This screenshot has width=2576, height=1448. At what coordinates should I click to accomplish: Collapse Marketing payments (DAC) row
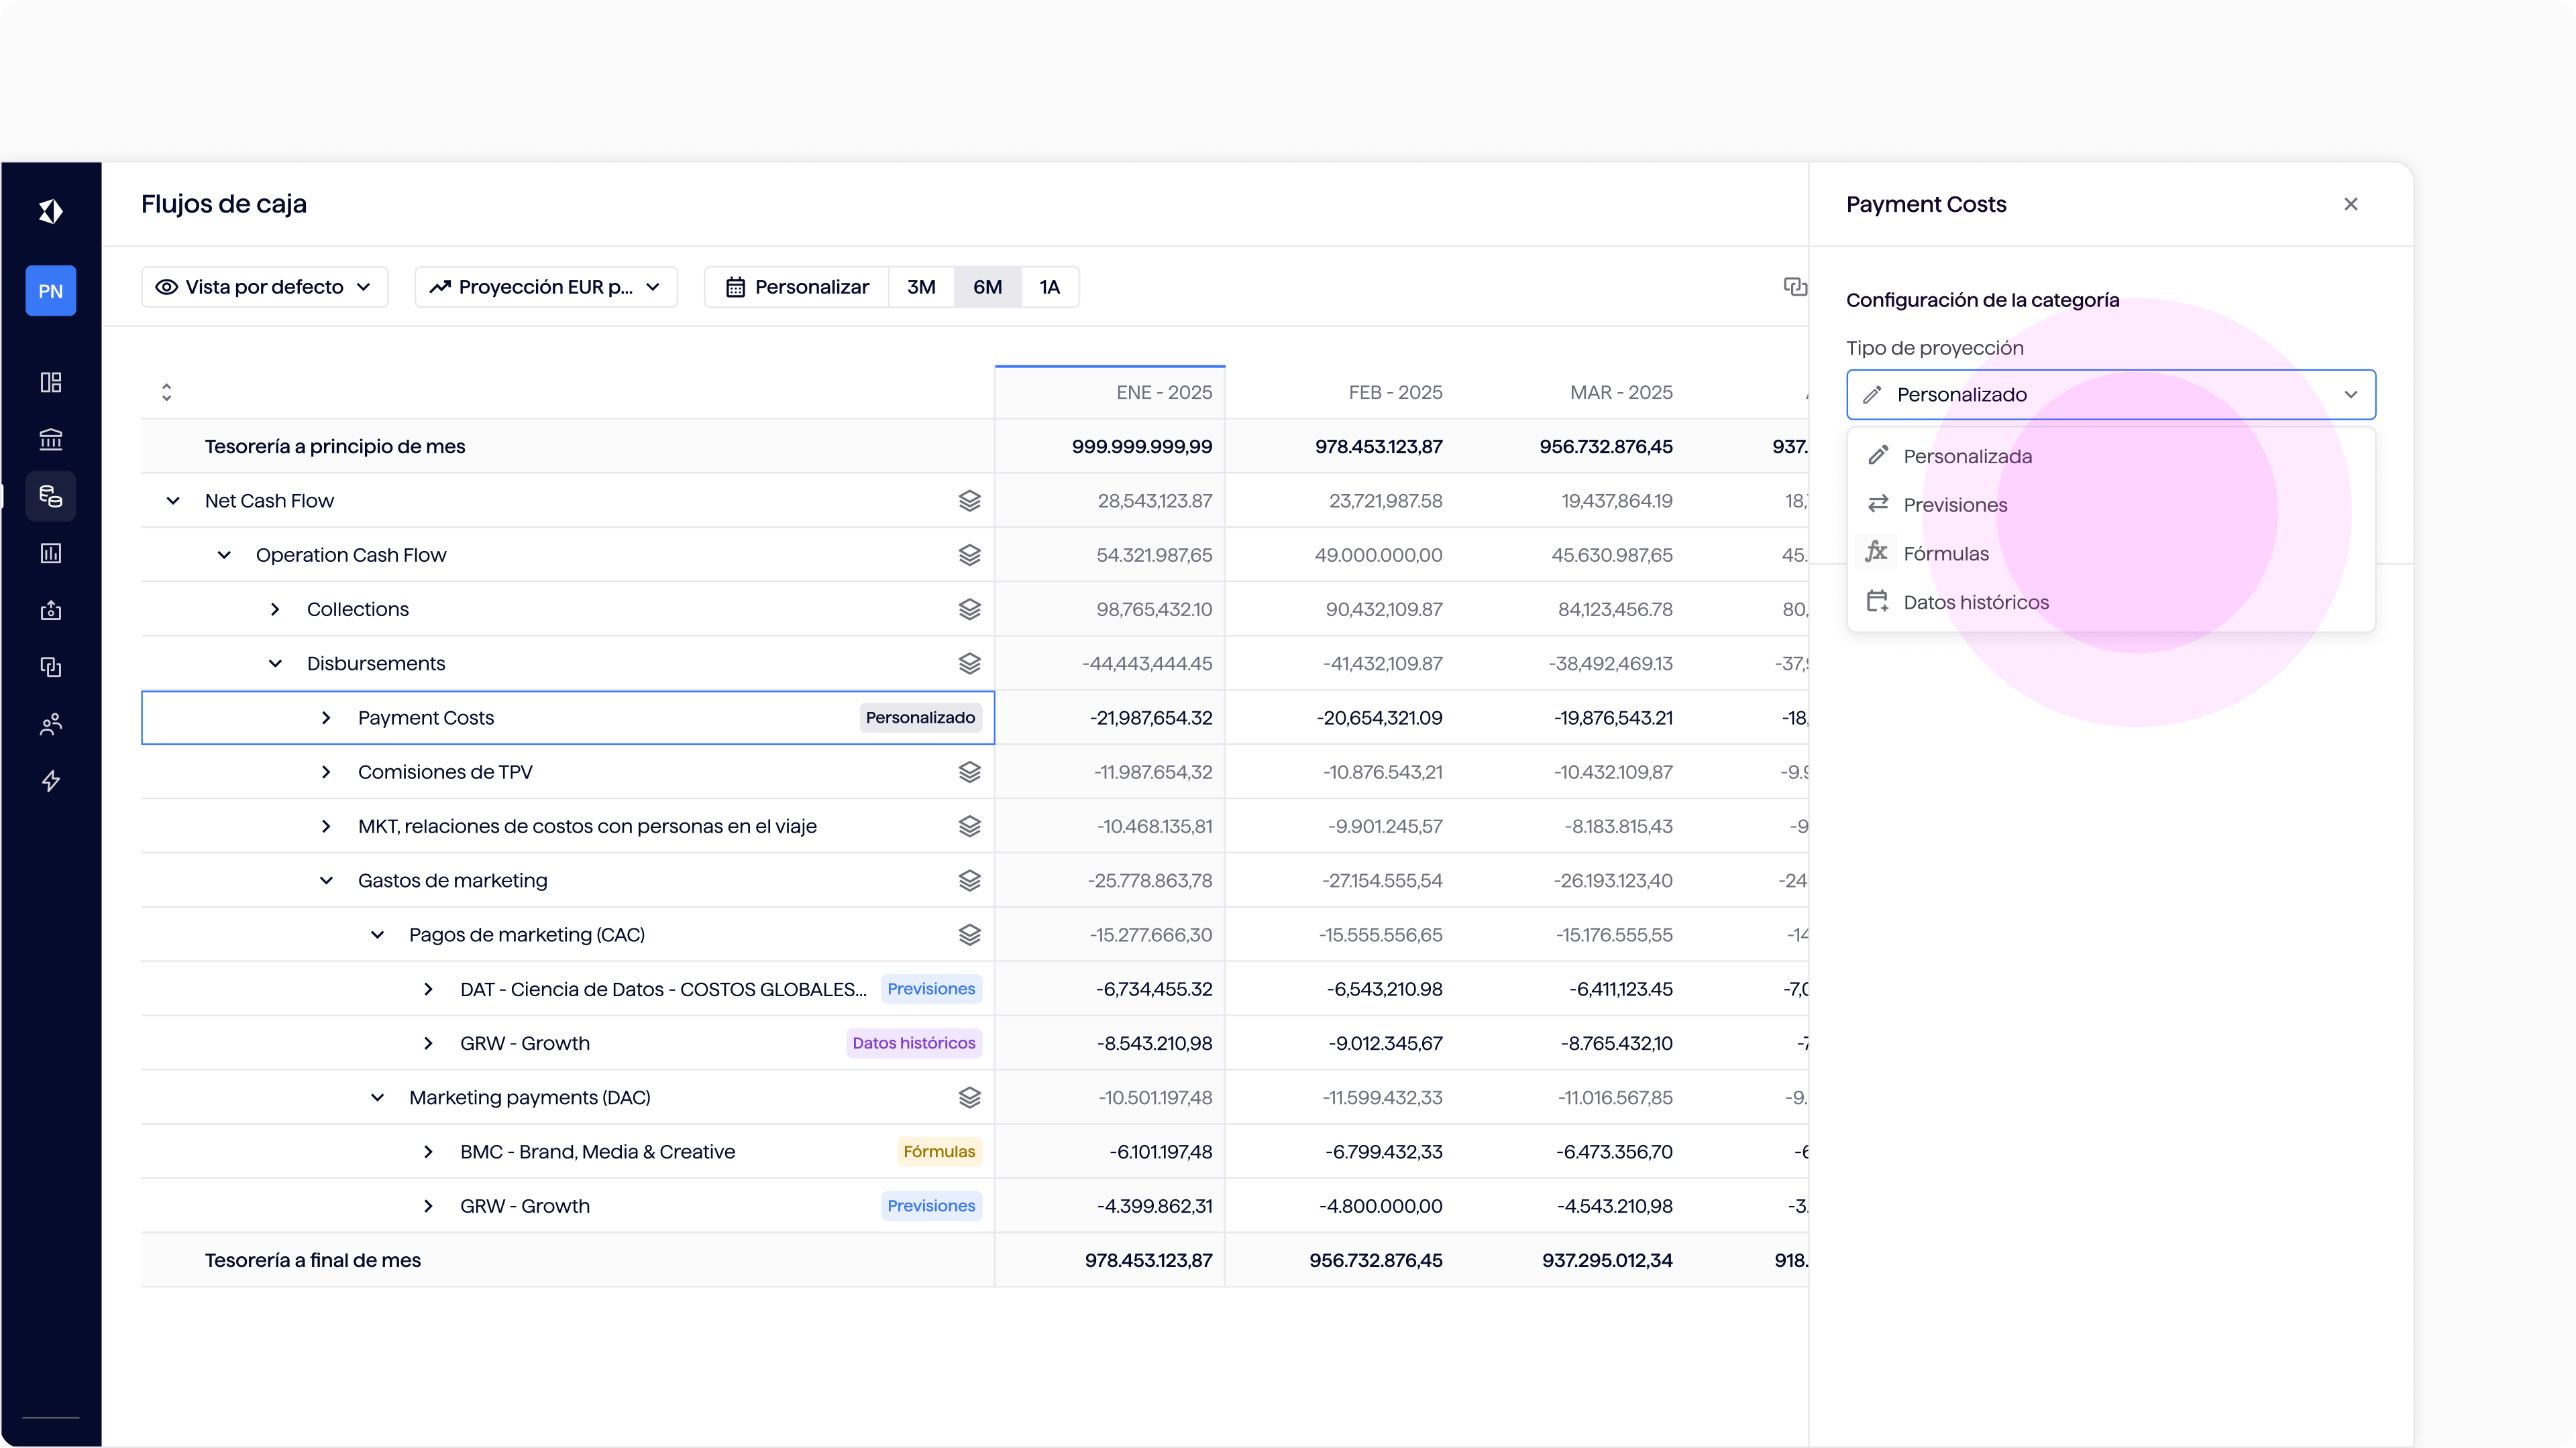click(377, 1097)
